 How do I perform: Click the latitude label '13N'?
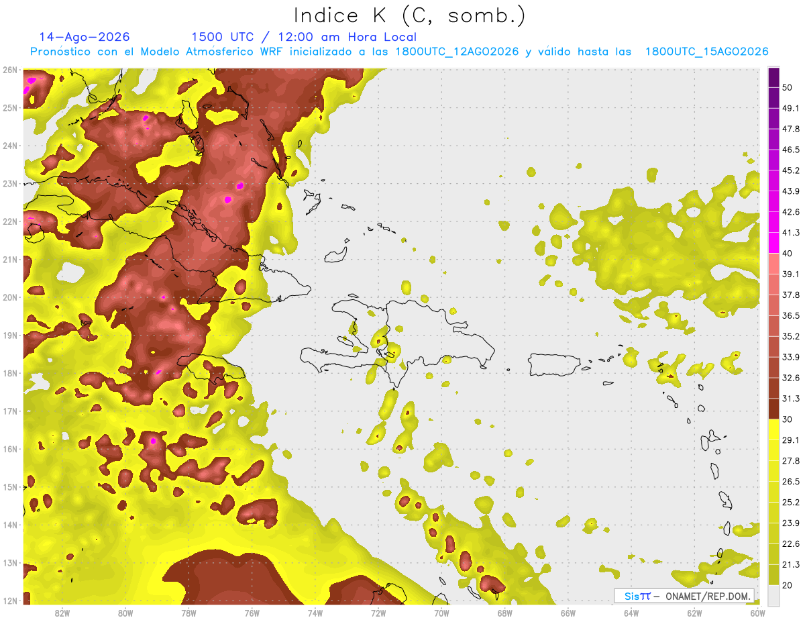click(x=9, y=562)
